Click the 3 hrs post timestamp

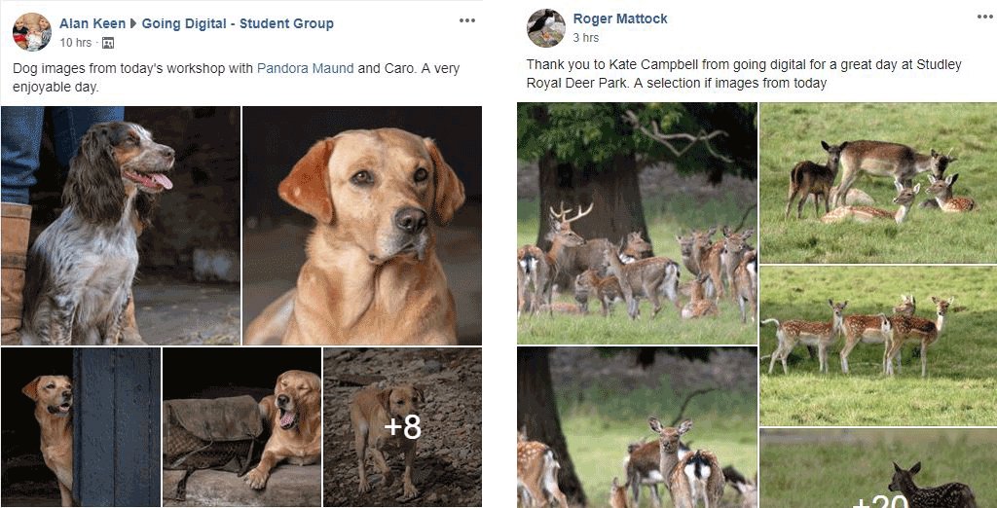pos(585,38)
